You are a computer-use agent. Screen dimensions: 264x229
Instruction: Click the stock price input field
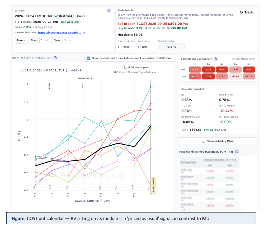(128, 47)
